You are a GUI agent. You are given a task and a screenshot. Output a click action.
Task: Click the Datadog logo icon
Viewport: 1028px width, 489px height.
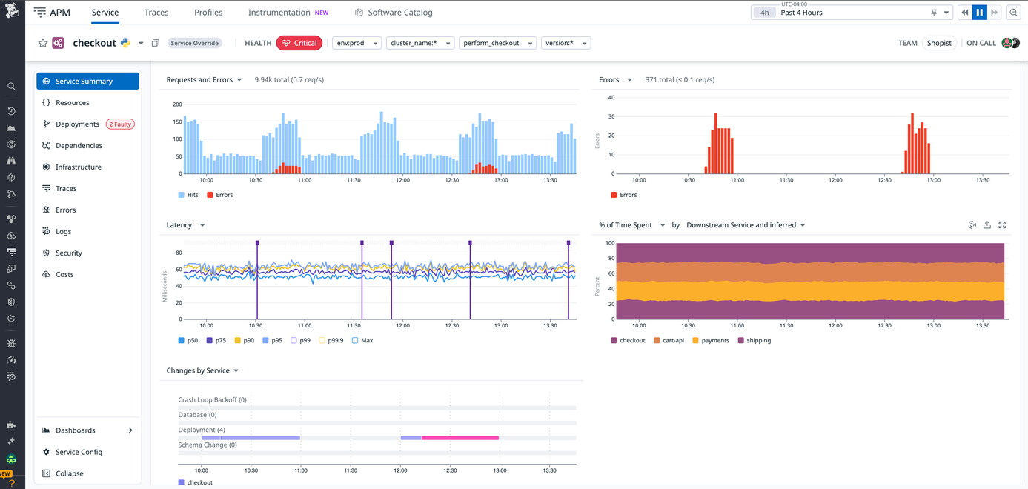pos(12,11)
